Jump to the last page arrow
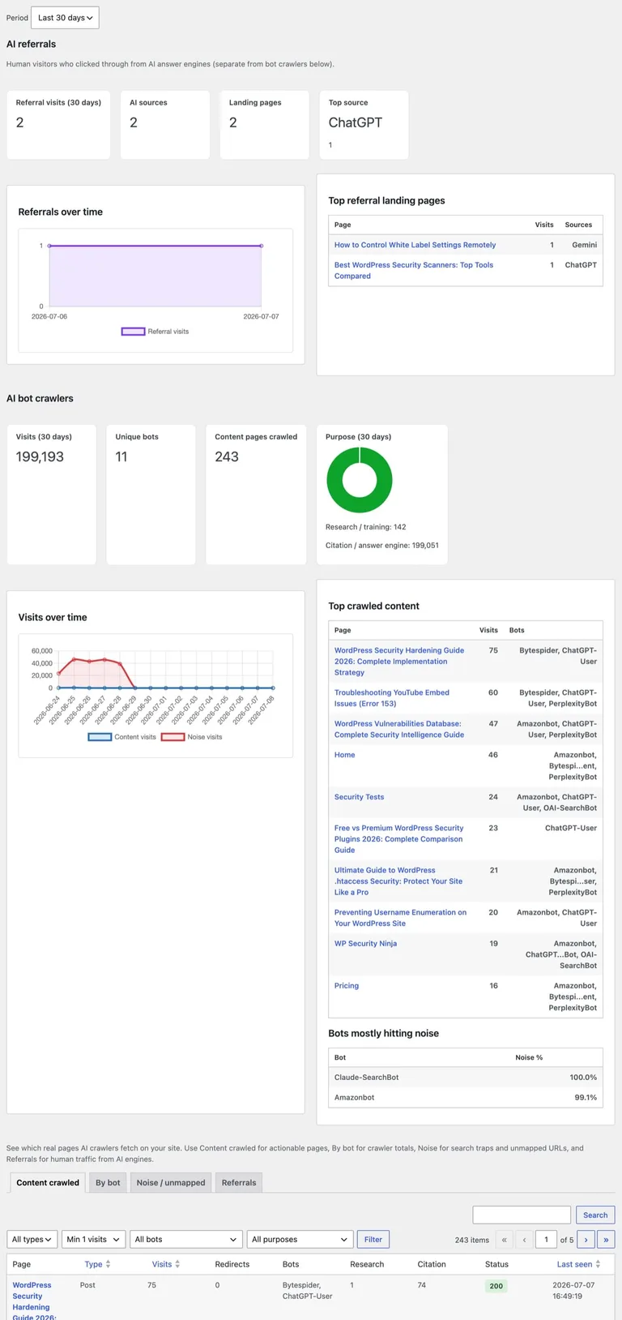Viewport: 622px width, 1320px height. pos(606,1239)
